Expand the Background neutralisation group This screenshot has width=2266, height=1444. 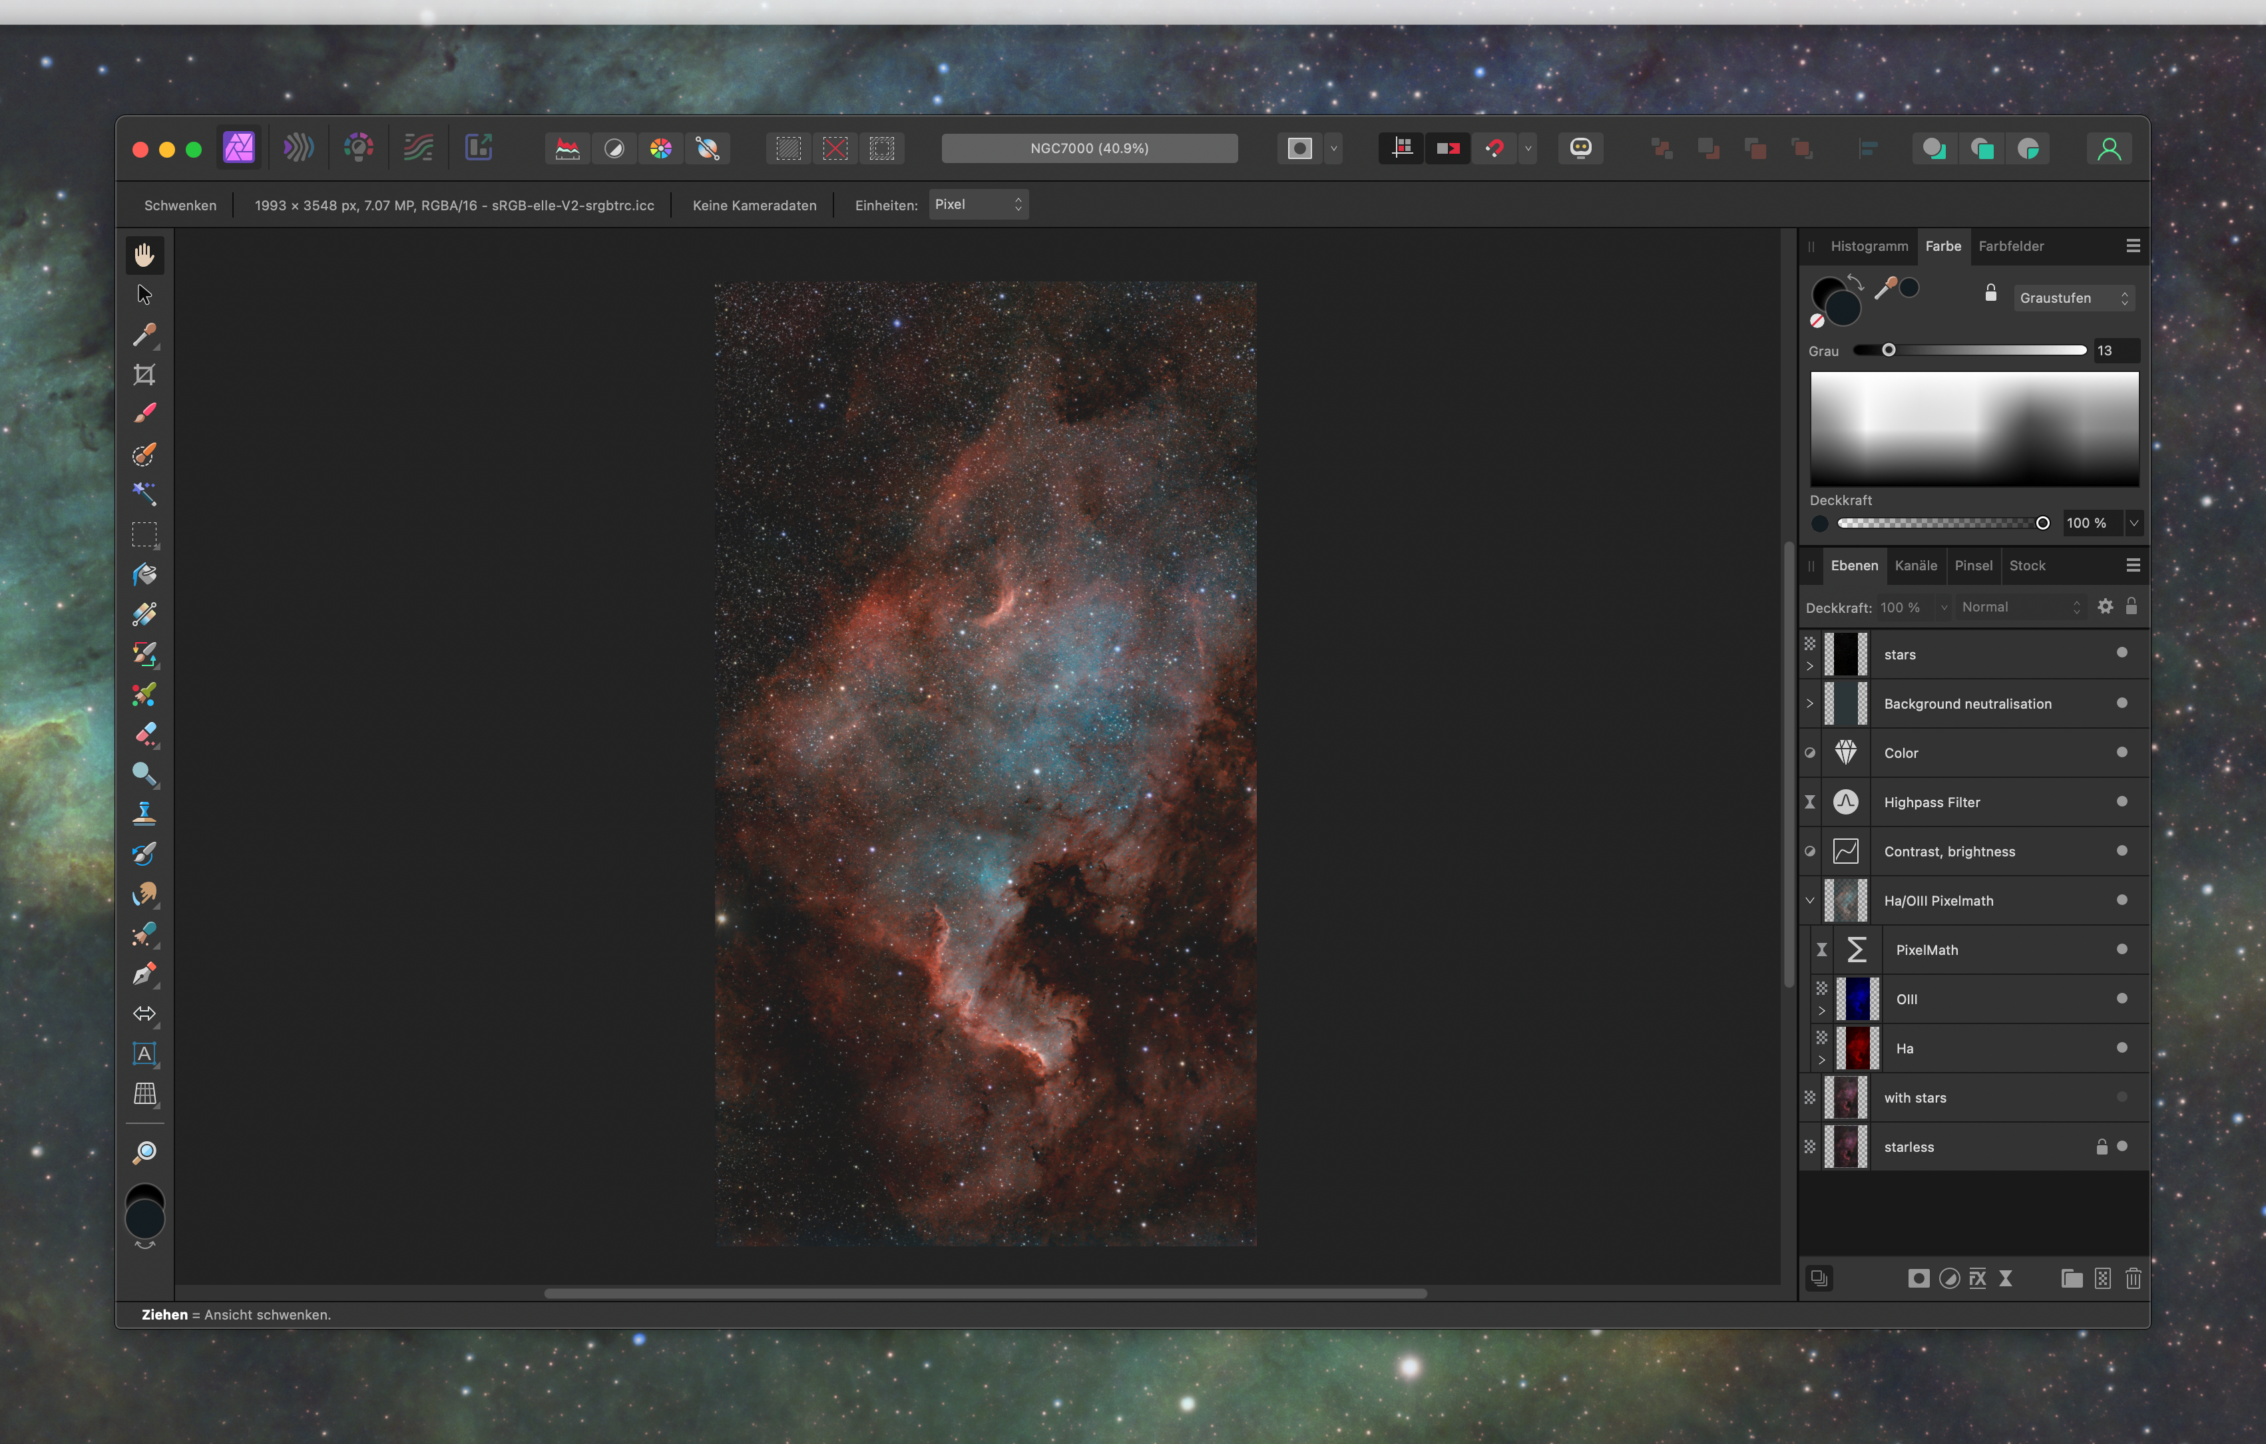pyautogui.click(x=1809, y=703)
